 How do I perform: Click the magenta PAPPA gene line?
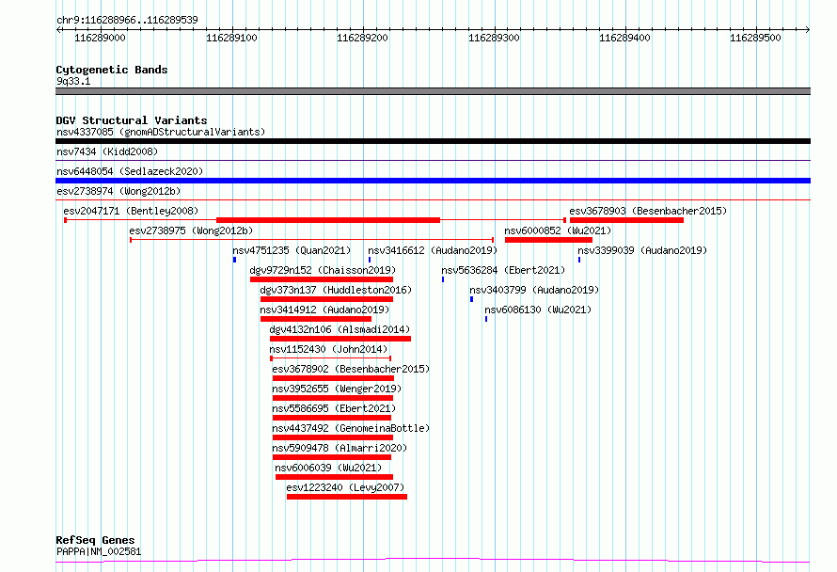coord(433,561)
